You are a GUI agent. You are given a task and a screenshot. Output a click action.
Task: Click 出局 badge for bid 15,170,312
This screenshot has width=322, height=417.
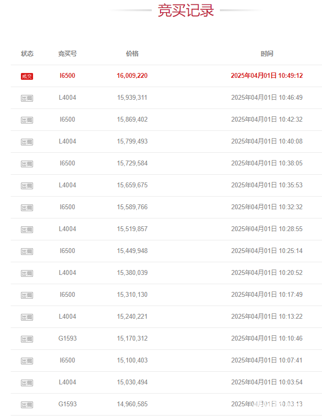tap(27, 339)
